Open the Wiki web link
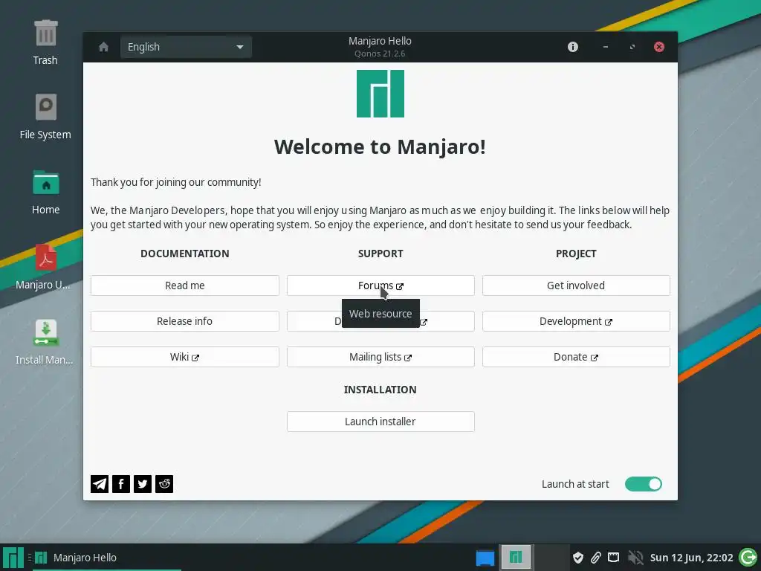This screenshot has height=571, width=761. point(184,357)
